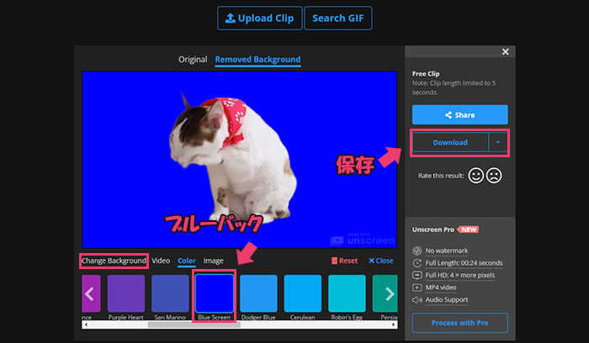Click the sad face rating icon
Viewport: 589px width, 343px height.
[x=494, y=177]
